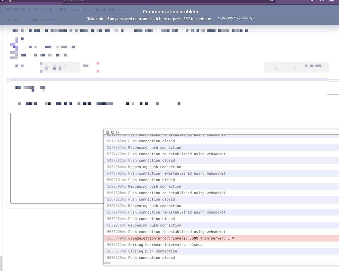Select 5638206ms websocket re-established log row

pyautogui.click(x=221, y=232)
